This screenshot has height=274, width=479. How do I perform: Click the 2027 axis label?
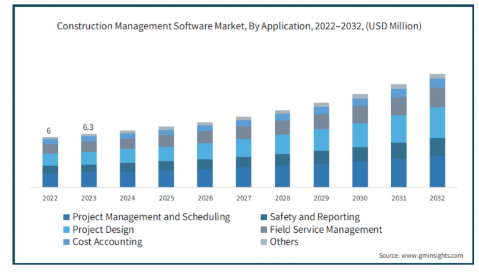tap(244, 198)
